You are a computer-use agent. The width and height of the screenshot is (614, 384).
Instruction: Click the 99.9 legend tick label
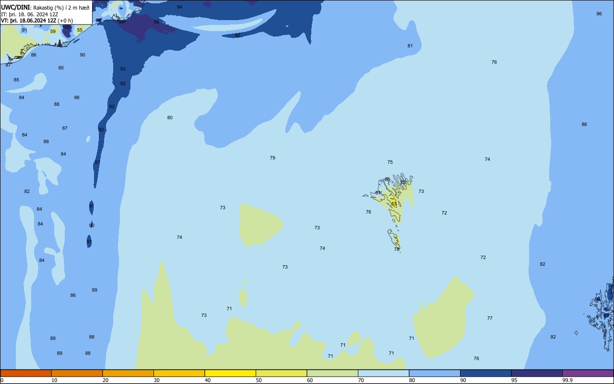[568, 380]
